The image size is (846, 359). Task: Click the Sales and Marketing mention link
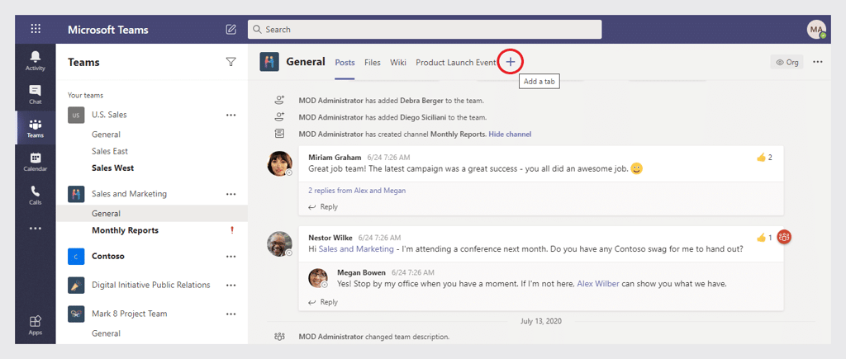click(x=356, y=249)
